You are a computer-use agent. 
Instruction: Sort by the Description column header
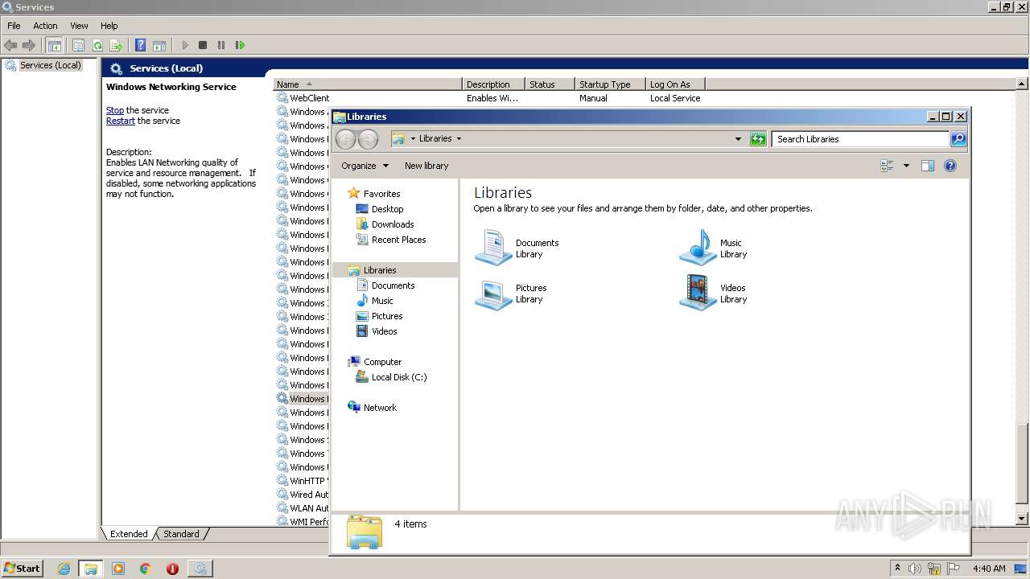point(493,84)
